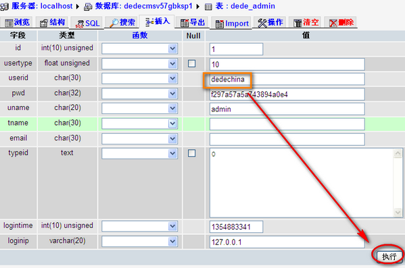Open dede_admin table link

point(253,6)
